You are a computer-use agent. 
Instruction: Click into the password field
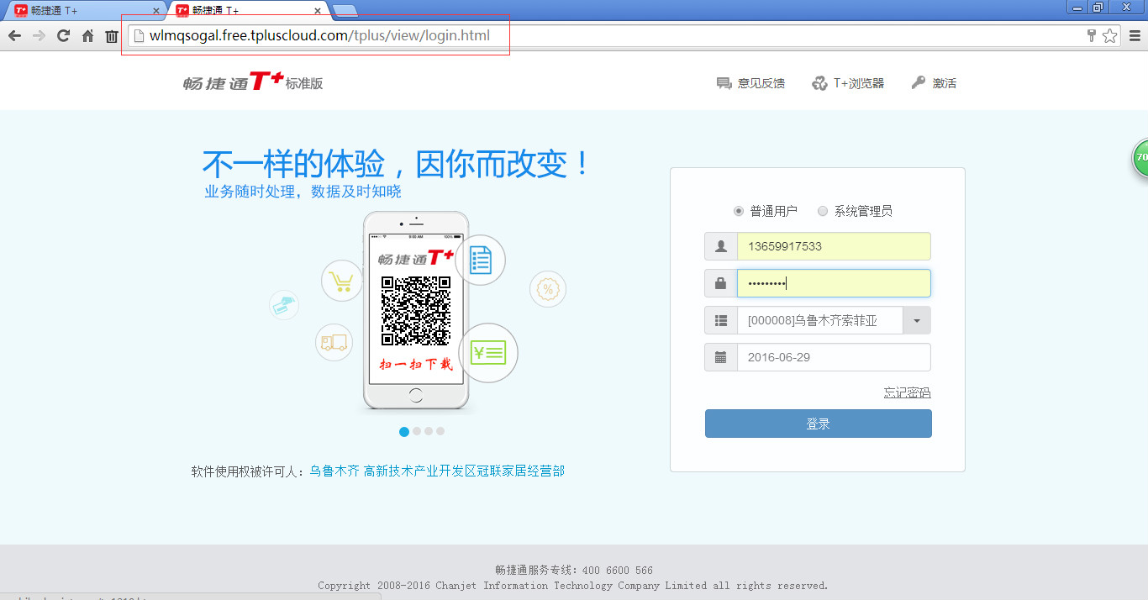[x=834, y=283]
